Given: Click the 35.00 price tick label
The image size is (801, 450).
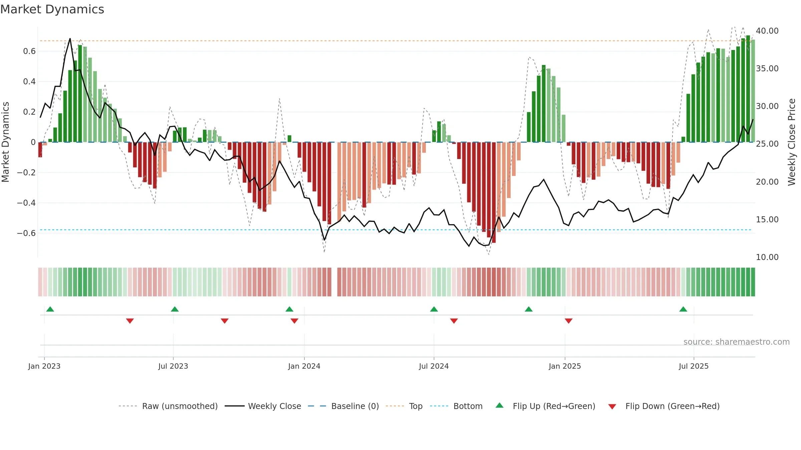Looking at the screenshot, I should [x=767, y=68].
